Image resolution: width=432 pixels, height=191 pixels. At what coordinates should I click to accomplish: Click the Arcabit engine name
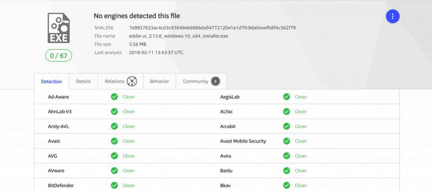point(228,126)
